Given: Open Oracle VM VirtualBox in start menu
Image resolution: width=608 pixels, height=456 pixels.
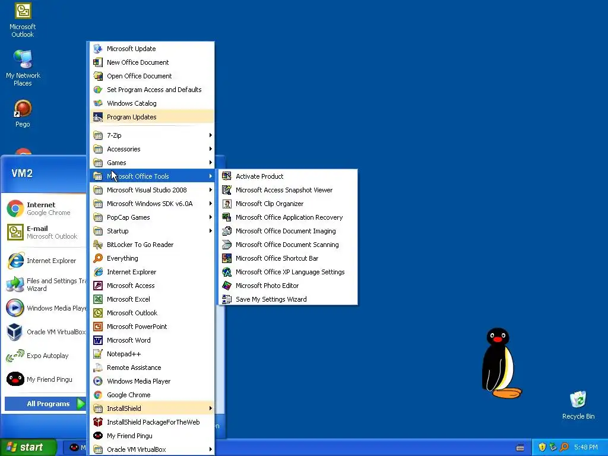Looking at the screenshot, I should pyautogui.click(x=45, y=332).
